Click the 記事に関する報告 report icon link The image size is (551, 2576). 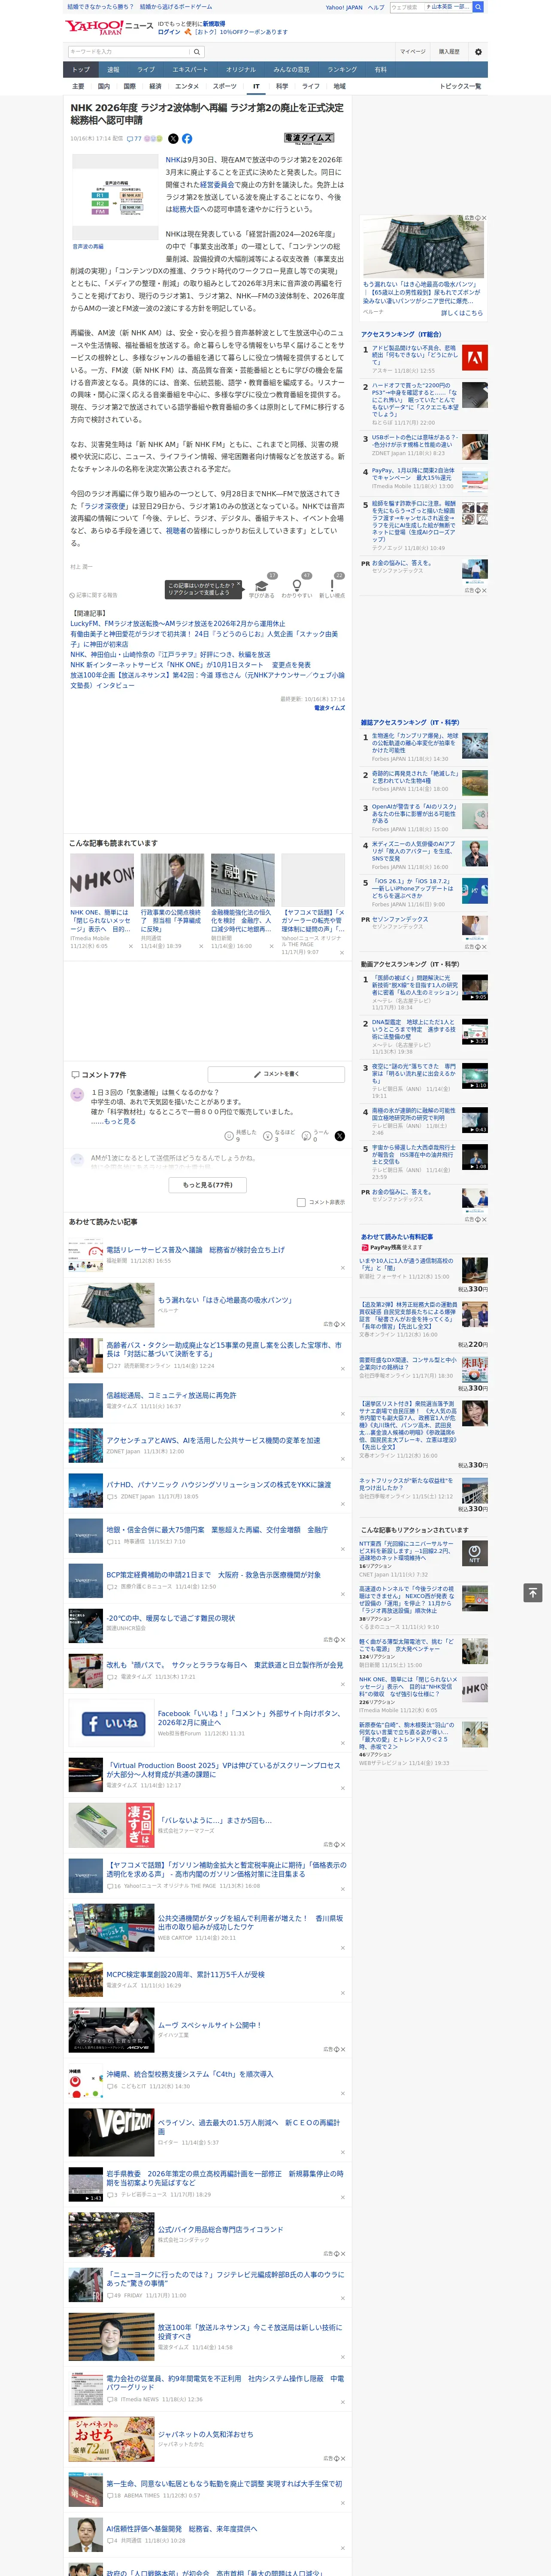point(94,595)
